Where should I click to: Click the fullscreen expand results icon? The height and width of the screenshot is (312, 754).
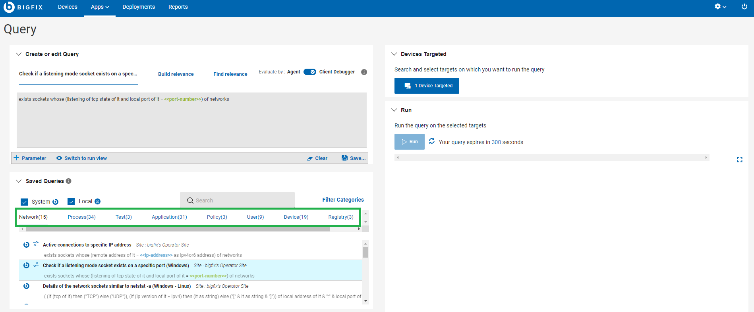point(739,160)
